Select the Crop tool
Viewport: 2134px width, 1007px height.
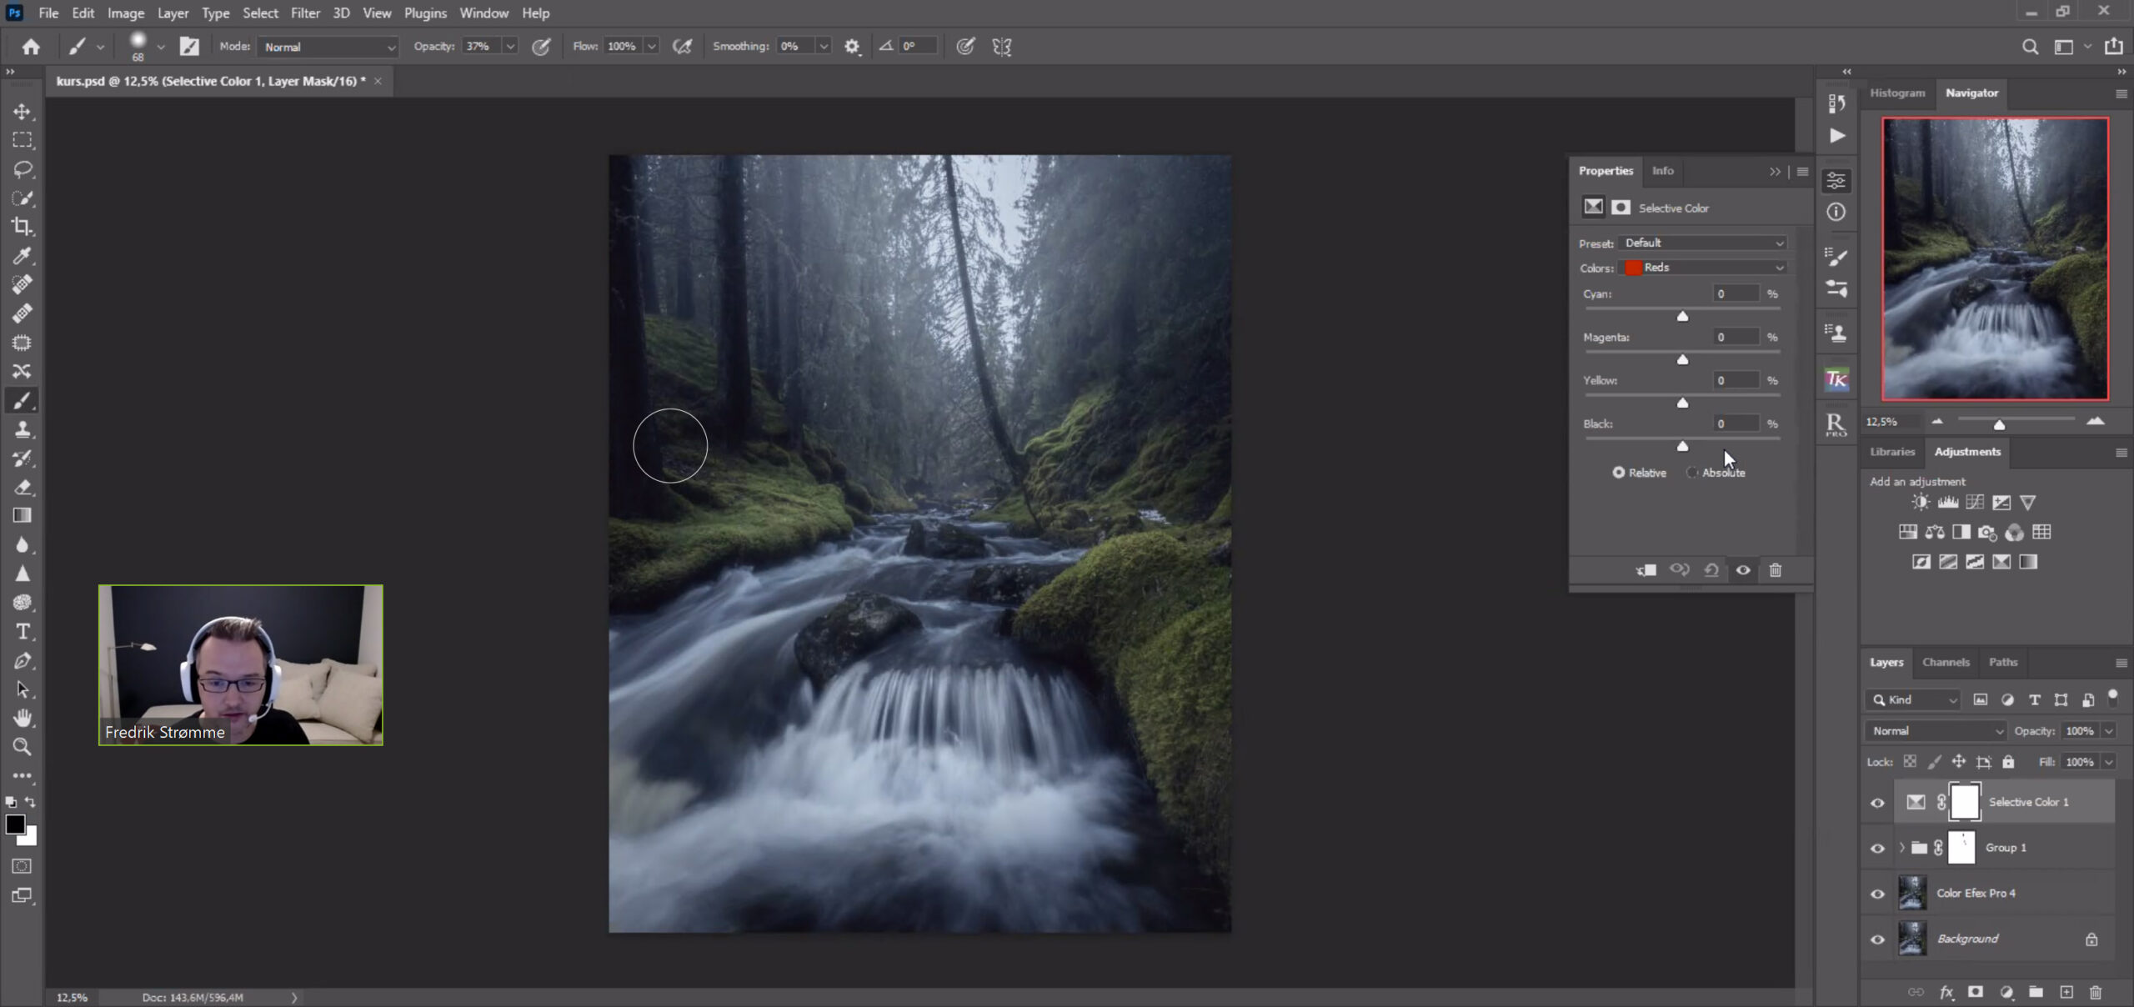23,227
